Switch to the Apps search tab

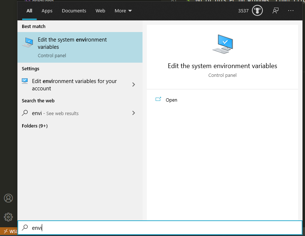click(x=47, y=11)
